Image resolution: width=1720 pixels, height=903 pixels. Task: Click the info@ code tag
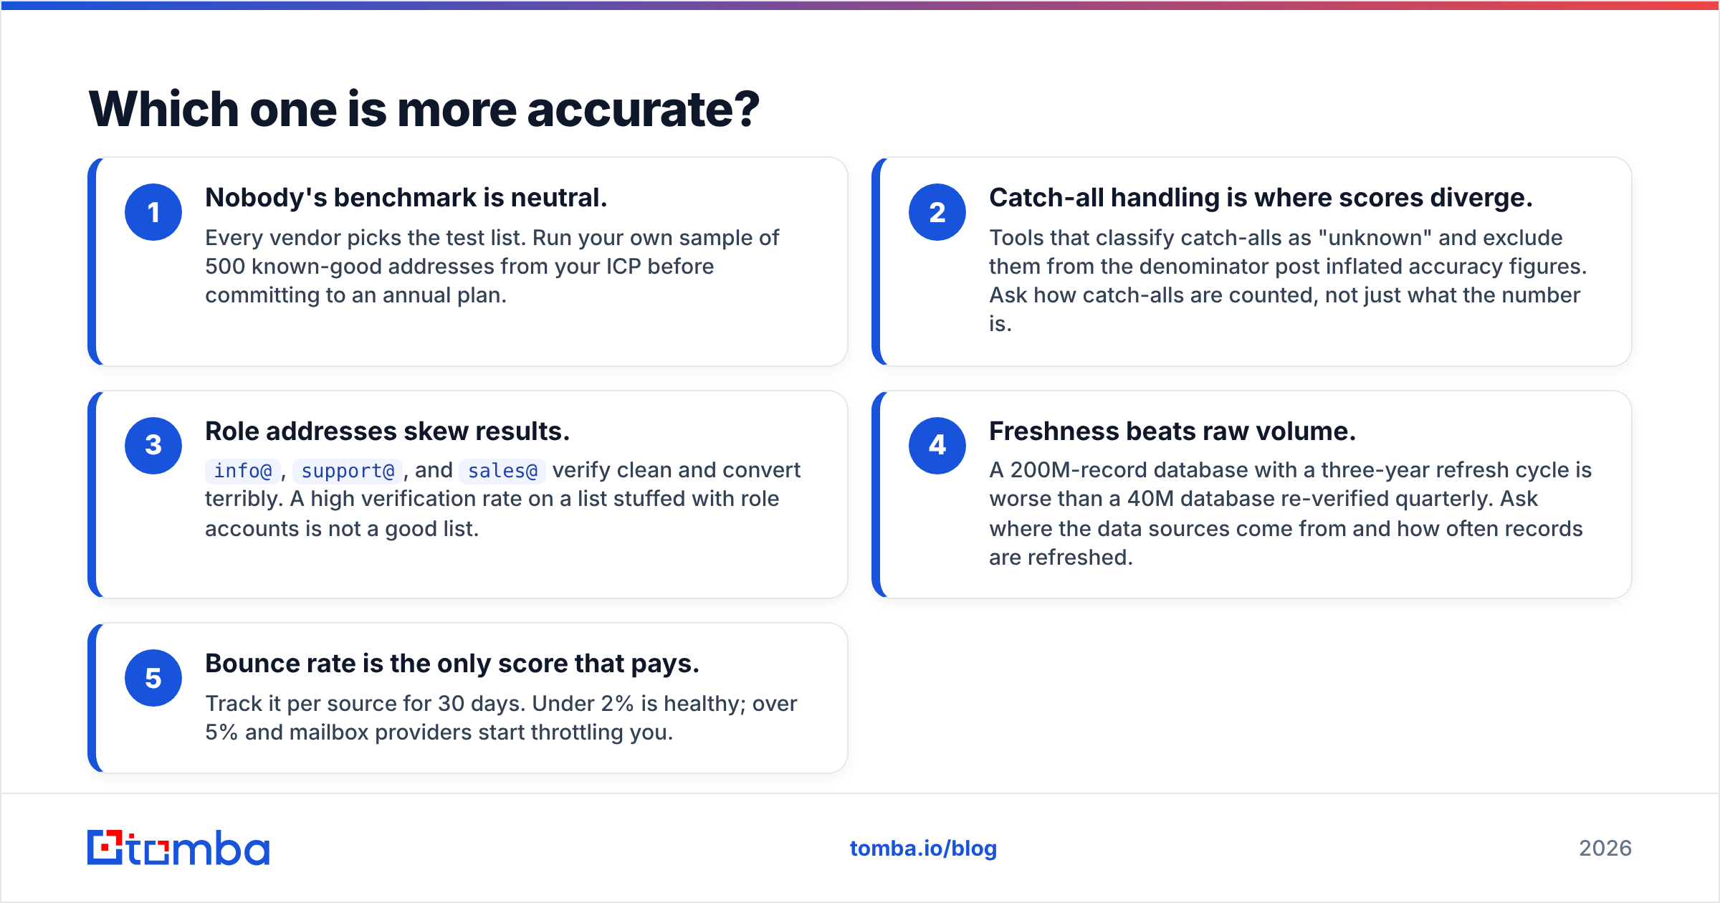tap(242, 471)
